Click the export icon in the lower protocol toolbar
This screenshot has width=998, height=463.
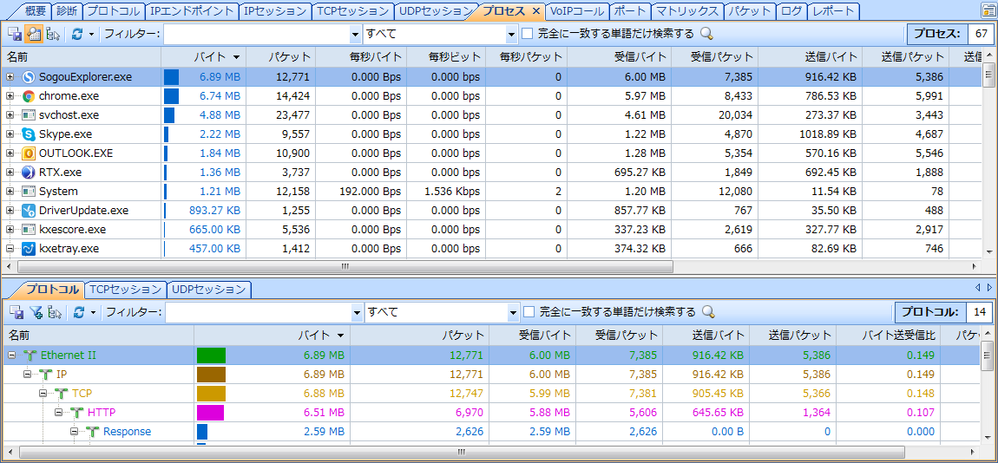(x=16, y=312)
